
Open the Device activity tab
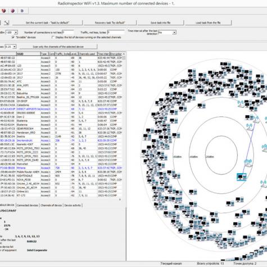[x=73, y=205]
